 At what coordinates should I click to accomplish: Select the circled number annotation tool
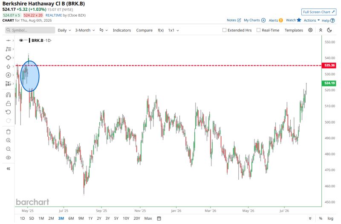point(8,75)
